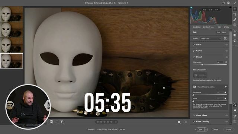Toggle full screen mode icon

point(235,3)
